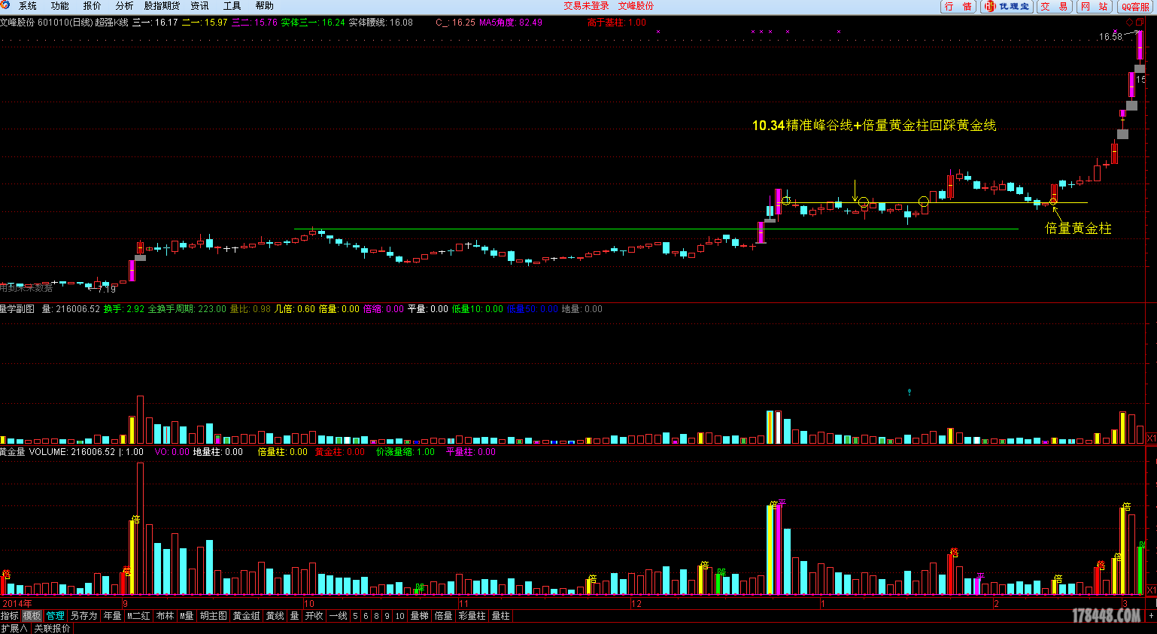Switch to the 一线 template
This screenshot has width=1157, height=634.
click(339, 616)
